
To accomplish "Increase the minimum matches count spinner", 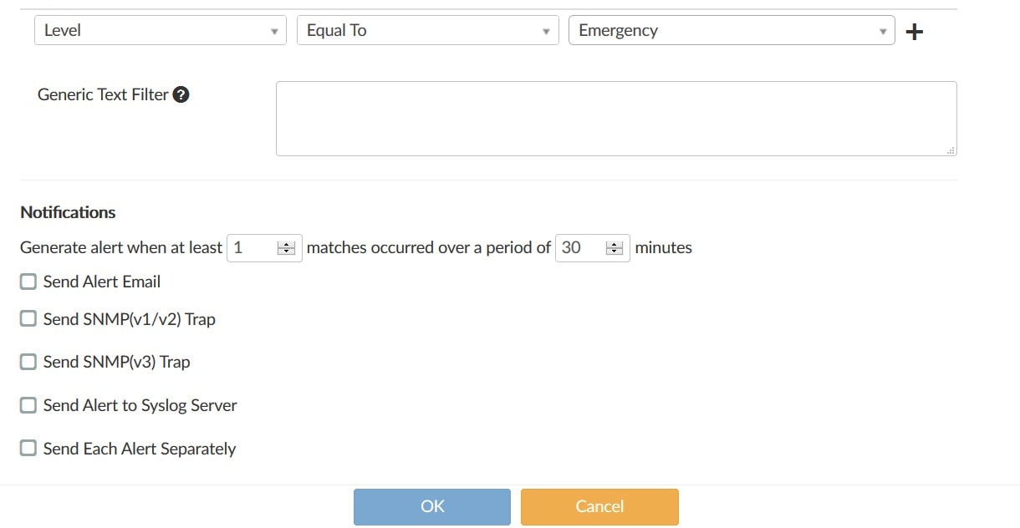I will pyautogui.click(x=287, y=244).
